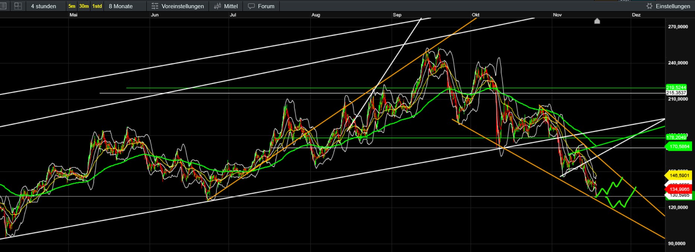This screenshot has width=695, height=252.
Task: Activate the 1std timeframe shortcut
Action: click(x=97, y=6)
